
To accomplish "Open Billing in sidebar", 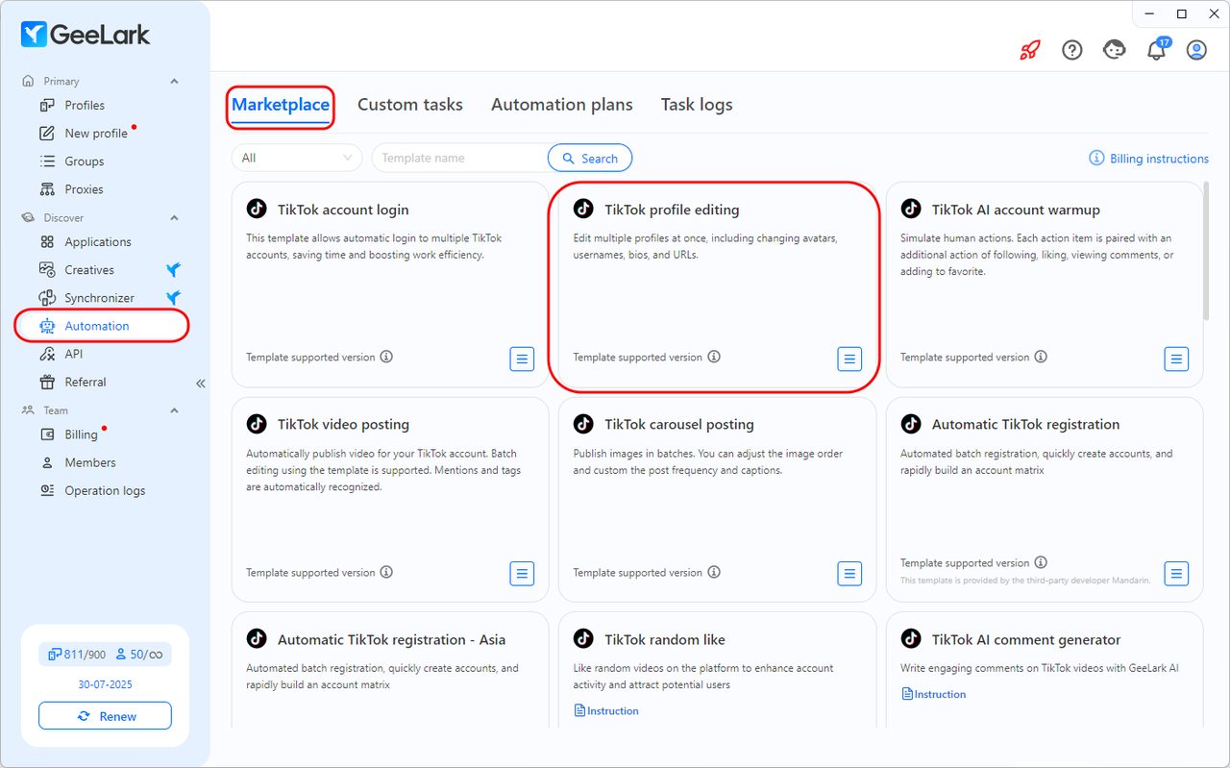I will coord(82,434).
